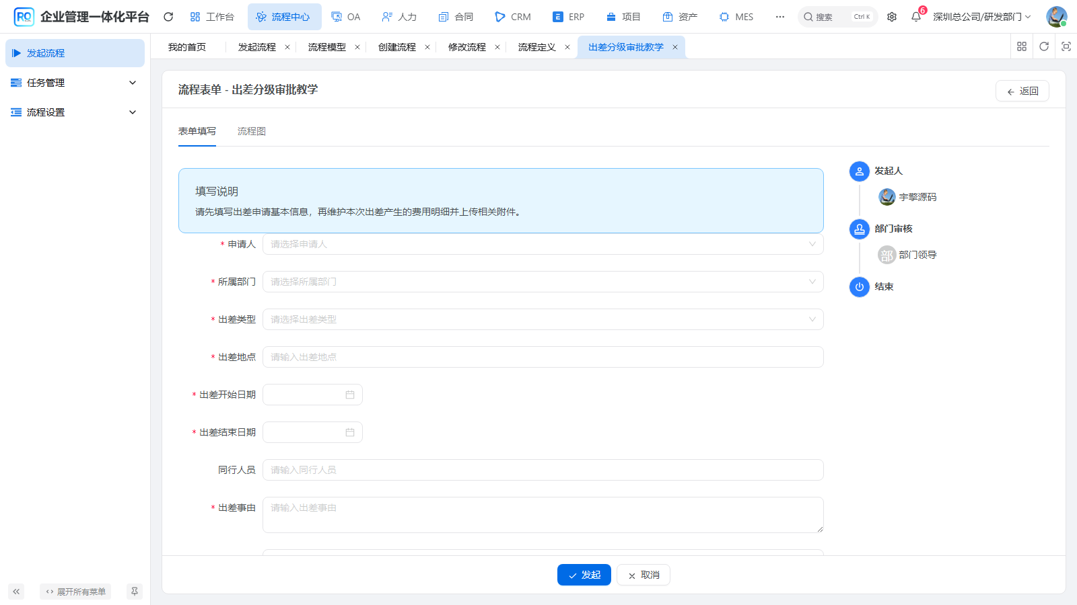The image size is (1077, 605).
Task: Focus the 同行人员 input field
Action: coord(543,470)
